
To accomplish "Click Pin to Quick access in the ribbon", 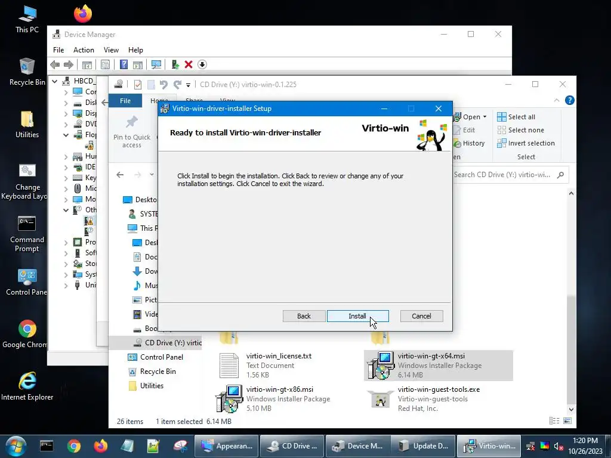I will tap(132, 132).
